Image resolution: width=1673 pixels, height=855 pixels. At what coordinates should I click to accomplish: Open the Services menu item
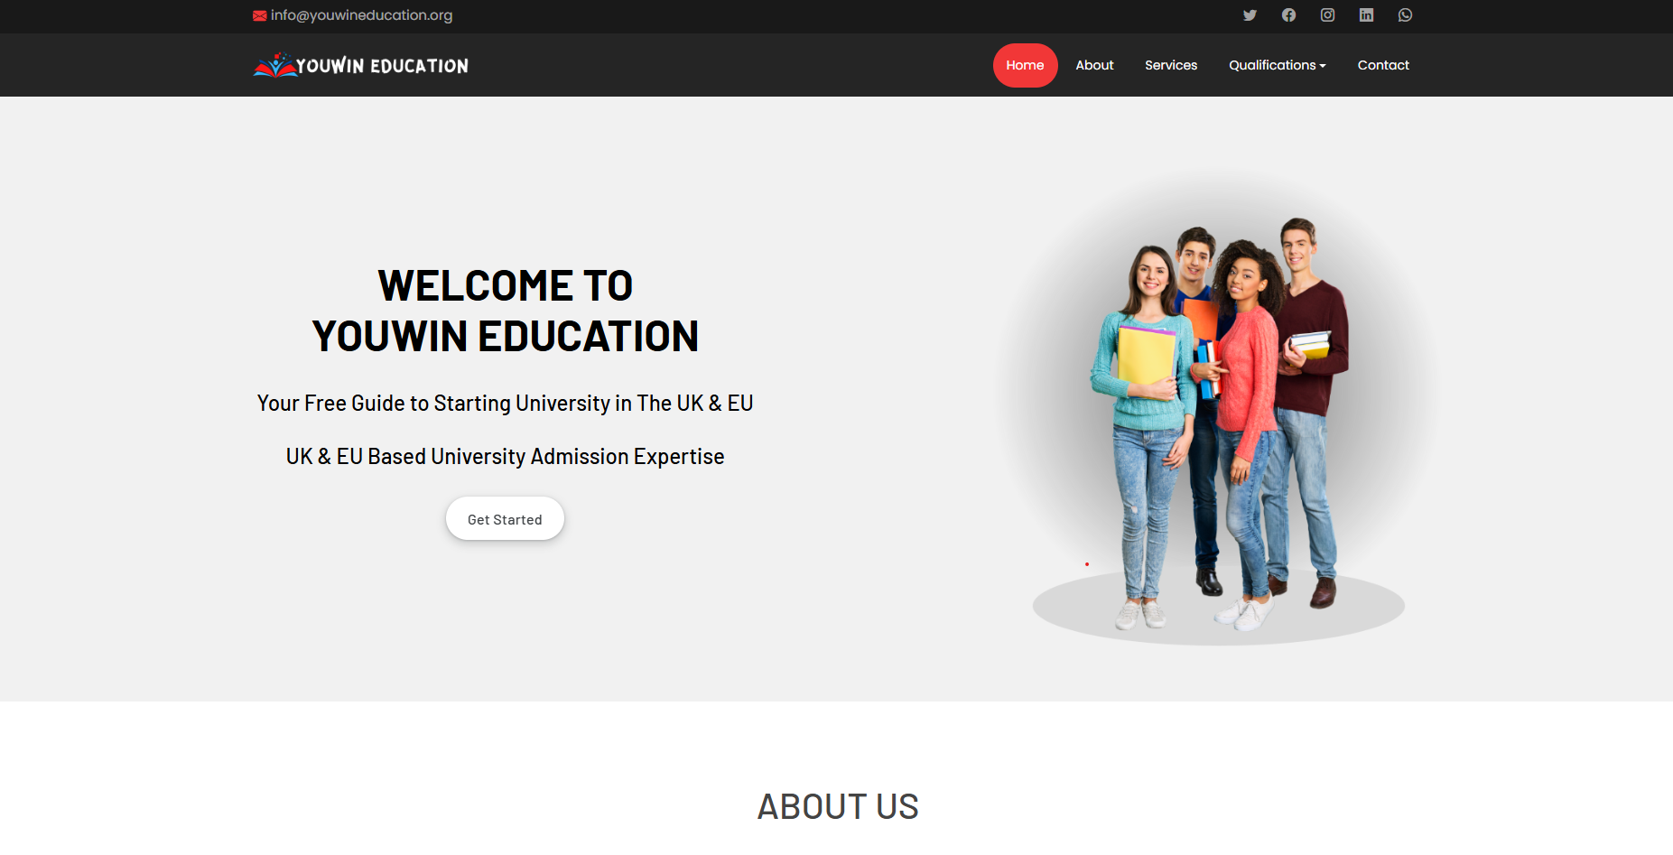coord(1171,65)
